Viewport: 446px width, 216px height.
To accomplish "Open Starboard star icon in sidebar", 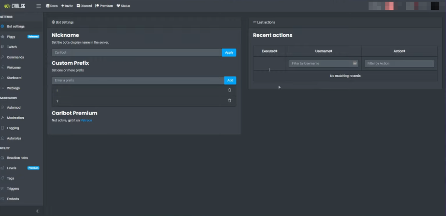I will point(2,78).
